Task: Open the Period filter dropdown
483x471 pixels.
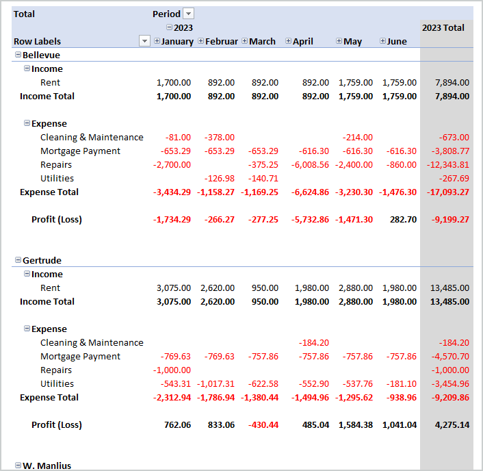Action: (189, 14)
